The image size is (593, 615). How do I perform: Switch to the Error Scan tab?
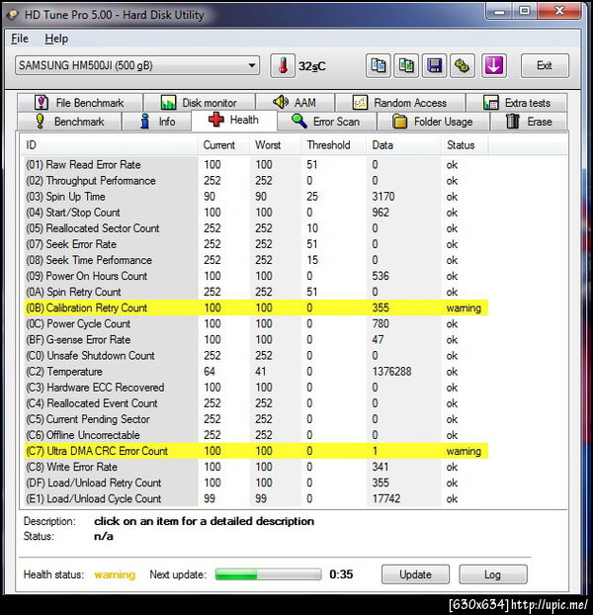coord(326,122)
